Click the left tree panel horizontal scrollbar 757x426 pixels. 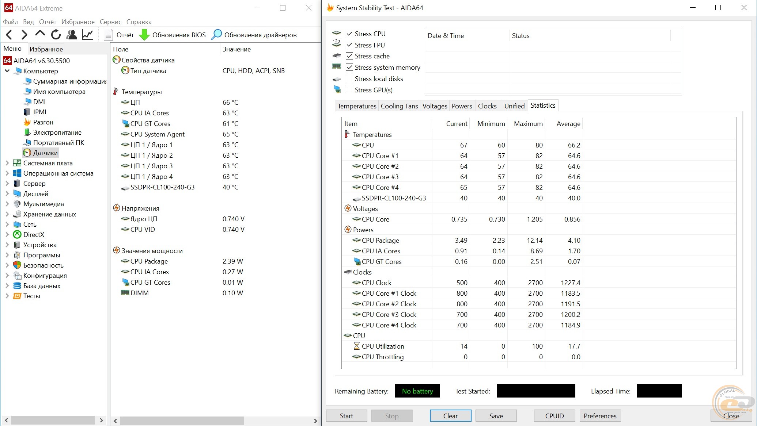tap(54, 420)
